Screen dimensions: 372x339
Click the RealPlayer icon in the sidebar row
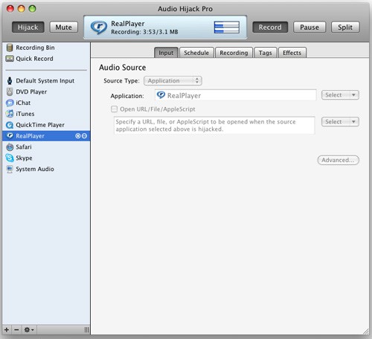10,136
